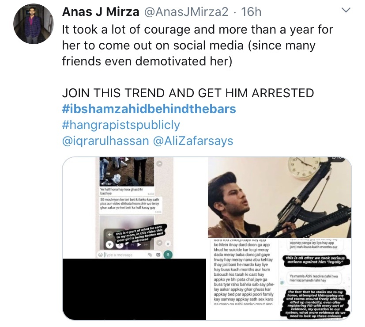The width and height of the screenshot is (365, 327).
Task: Tap the green microphone icon in chat screenshot
Action: 168,255
